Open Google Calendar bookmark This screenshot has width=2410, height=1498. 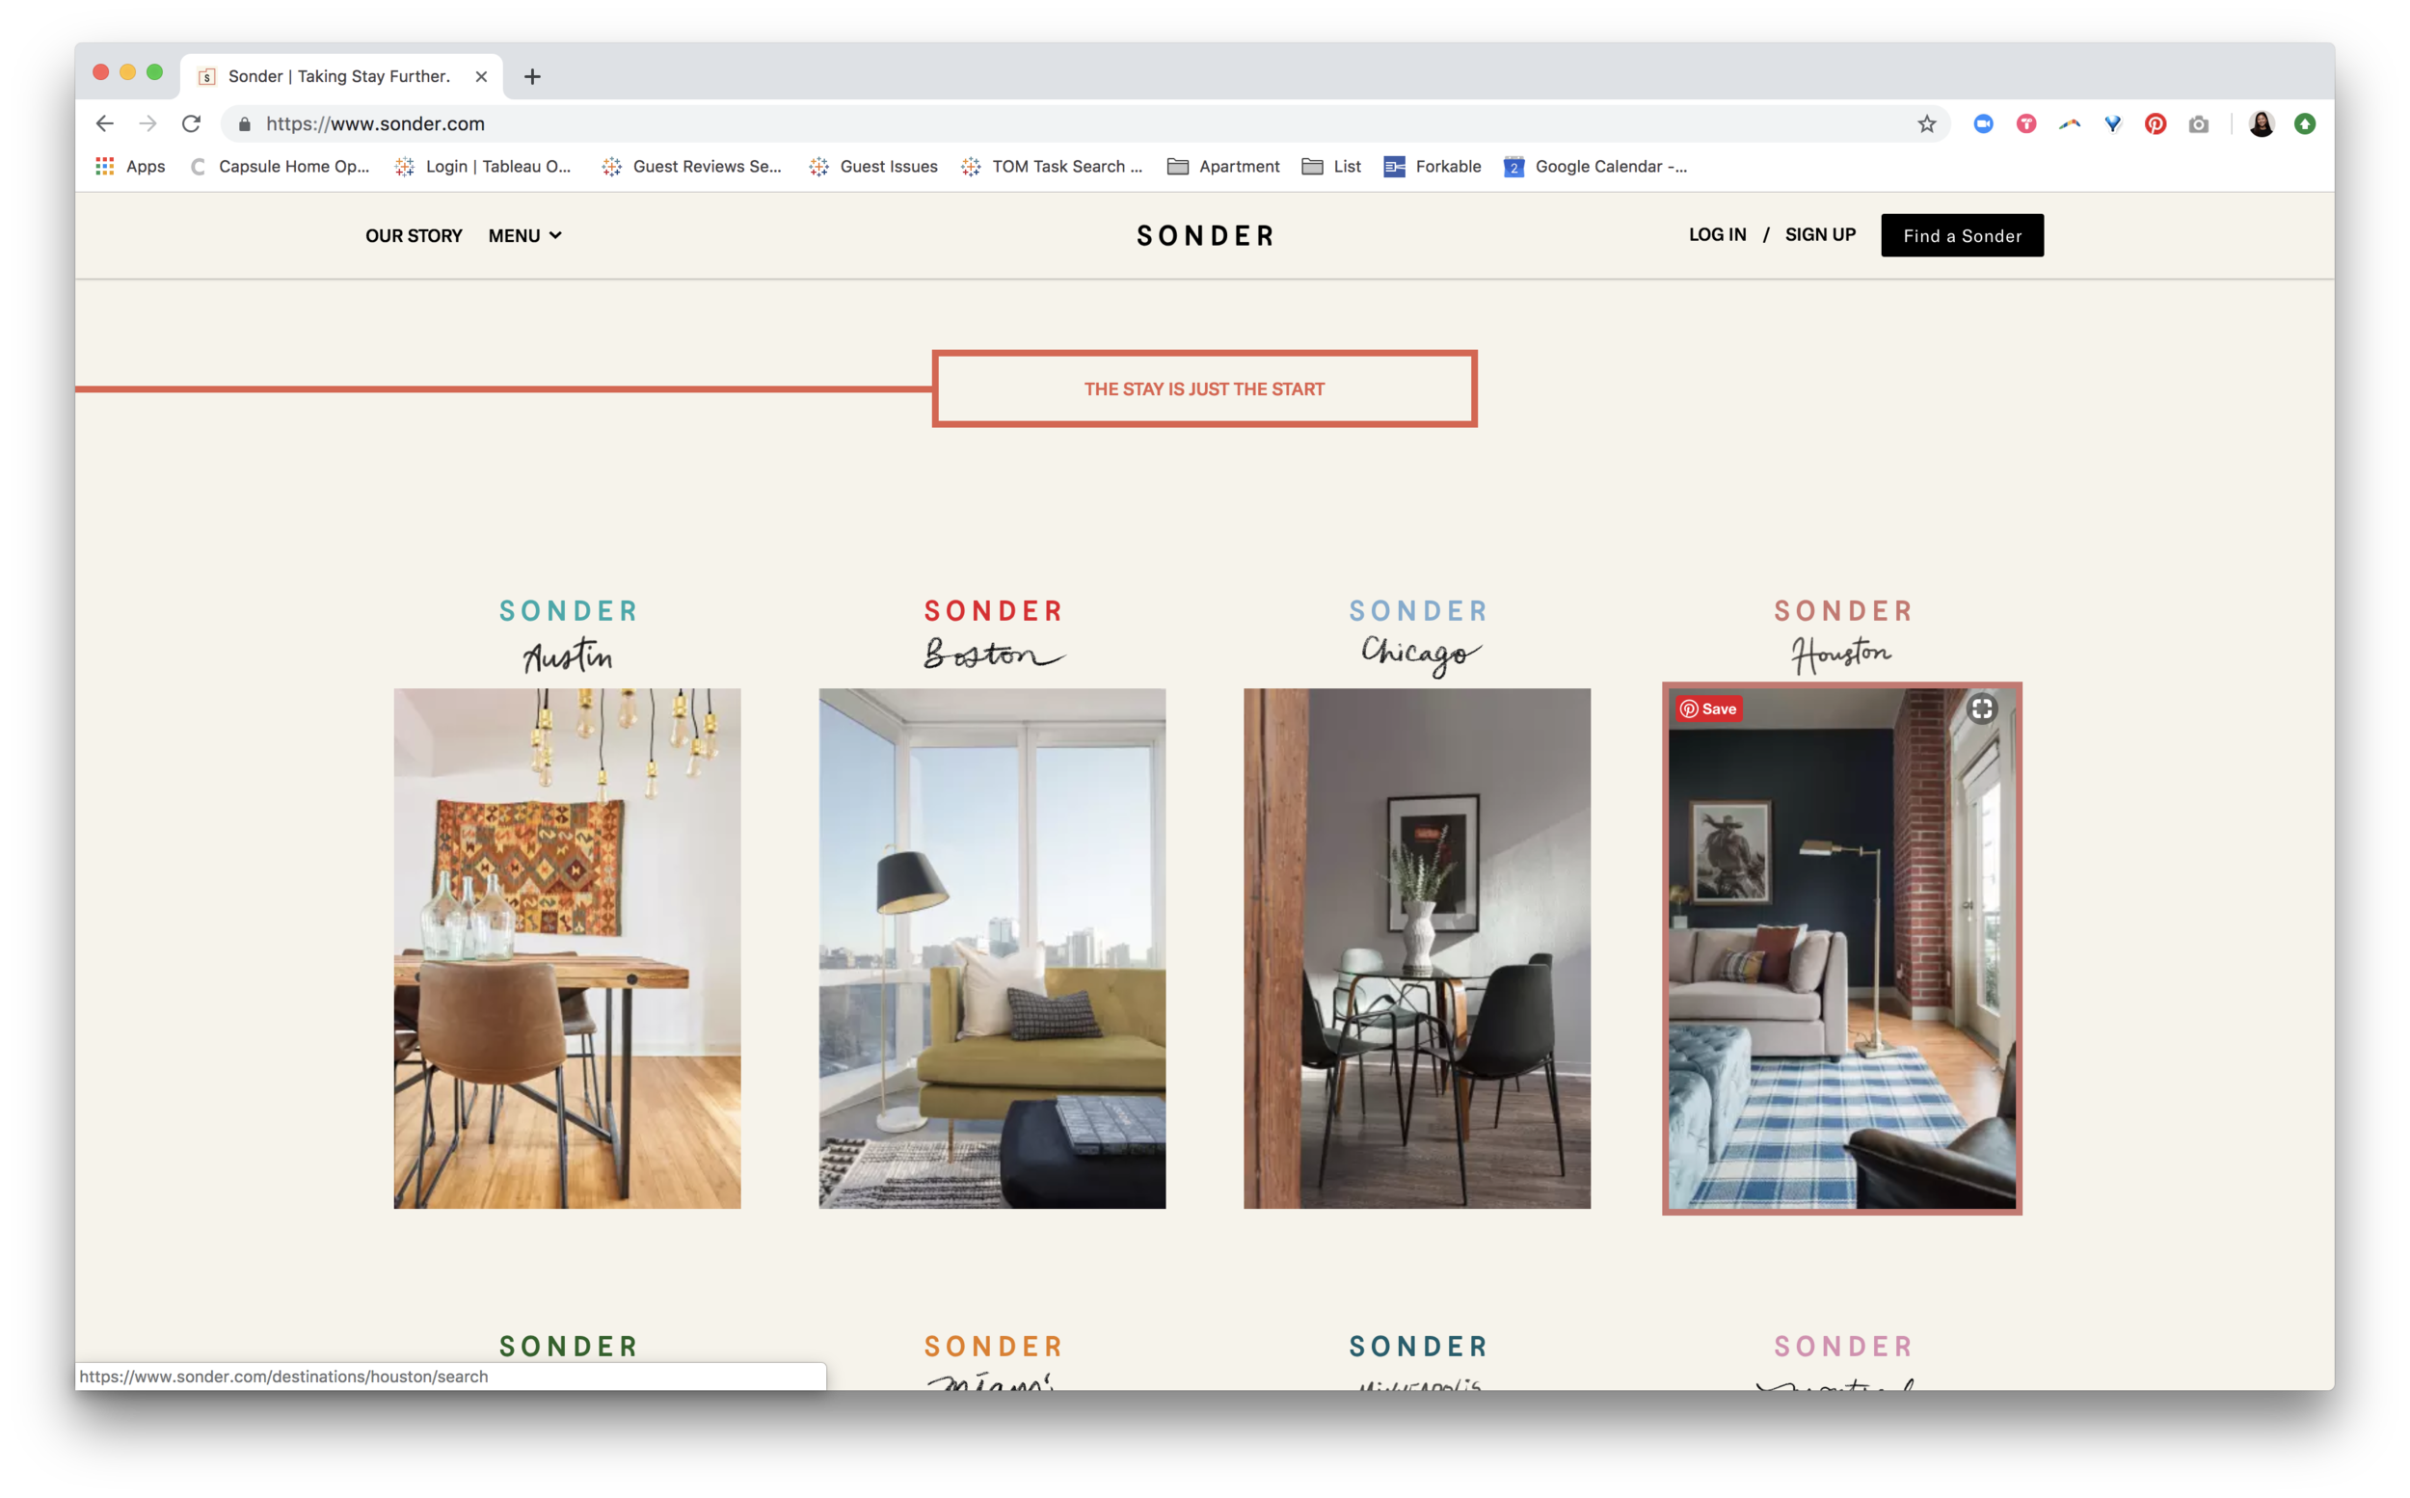coord(1594,167)
